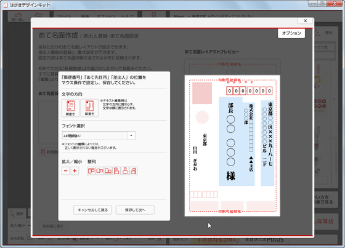The width and height of the screenshot is (345, 248).
Task: Align horizontal centers icon in 整列
Action: (x=125, y=171)
